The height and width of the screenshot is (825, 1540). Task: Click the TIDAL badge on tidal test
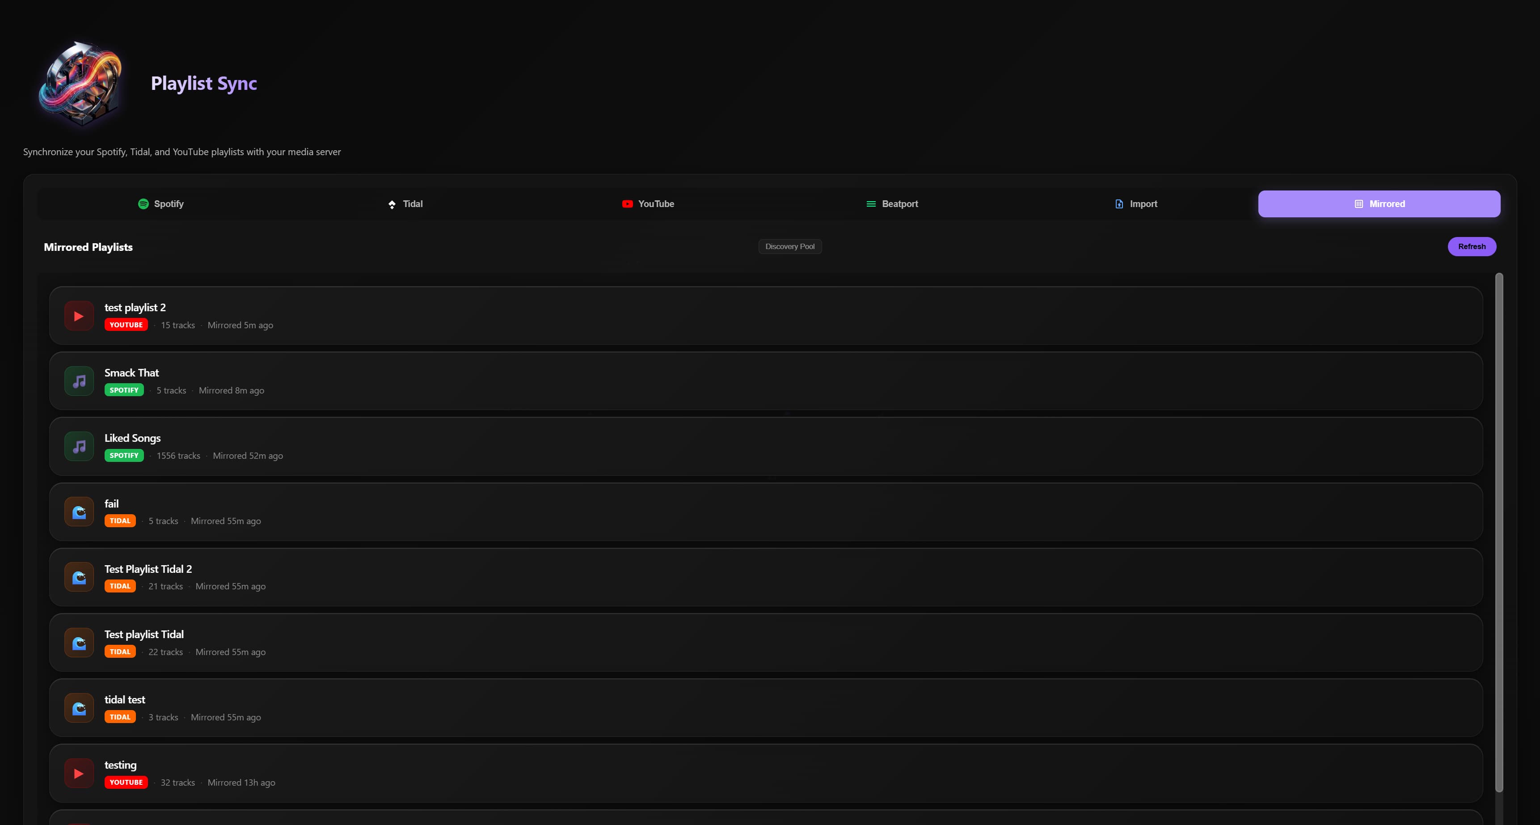tap(120, 717)
